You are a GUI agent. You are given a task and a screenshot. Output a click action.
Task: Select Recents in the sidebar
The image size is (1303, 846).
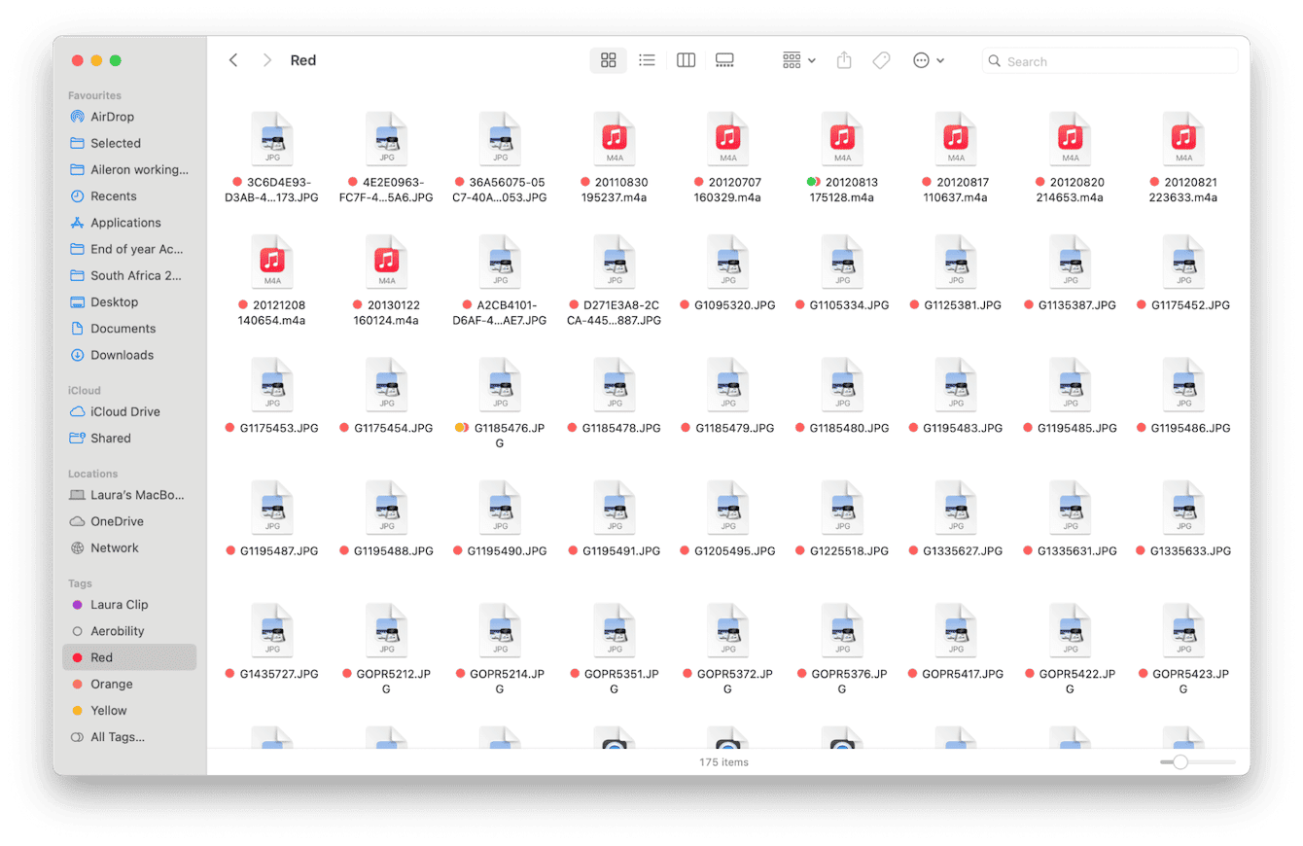click(107, 195)
